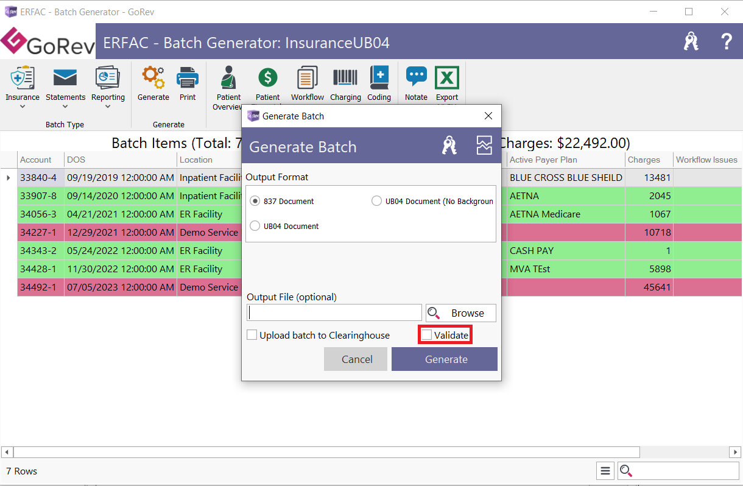The image size is (743, 486).
Task: Click the horizontal scrollbar track
Action: point(685,453)
